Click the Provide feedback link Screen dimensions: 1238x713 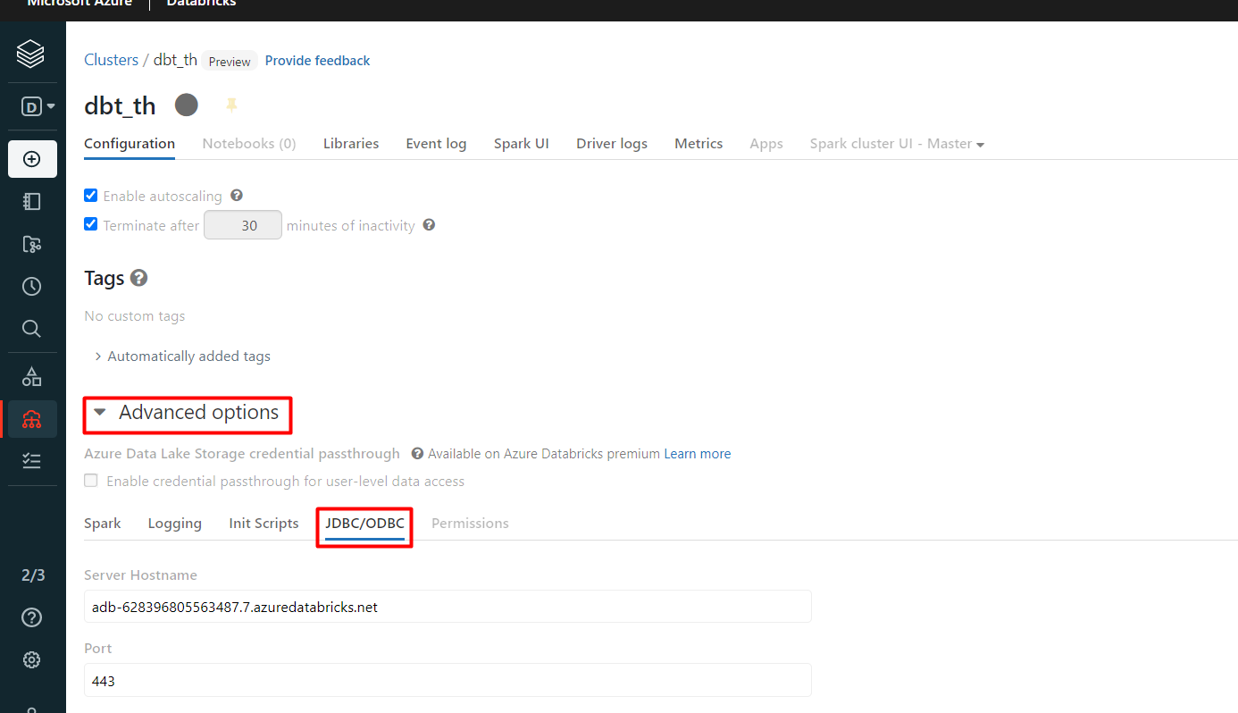tap(317, 60)
